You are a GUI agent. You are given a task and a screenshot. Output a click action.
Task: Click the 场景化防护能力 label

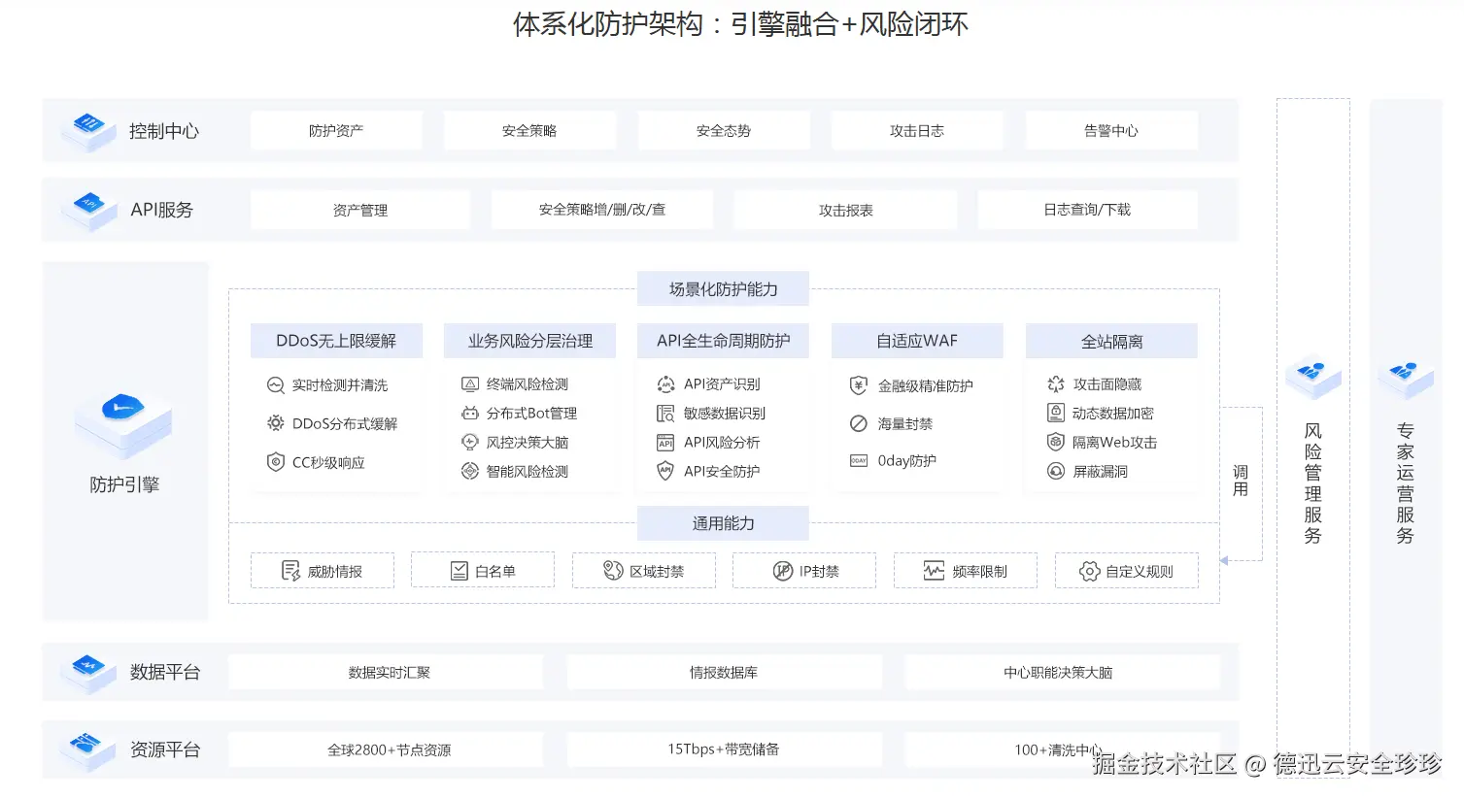pyautogui.click(x=724, y=288)
